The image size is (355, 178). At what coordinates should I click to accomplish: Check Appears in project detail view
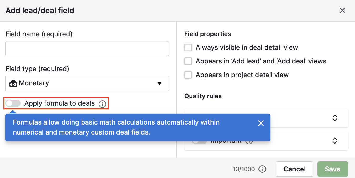[x=188, y=75]
